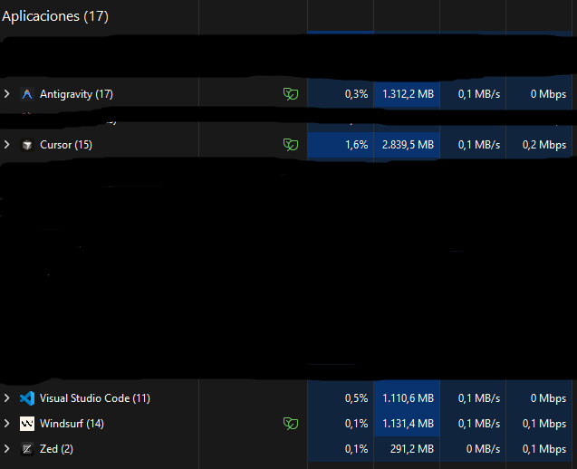Click Visual Studio Code network 0 Mbps

pyautogui.click(x=548, y=398)
